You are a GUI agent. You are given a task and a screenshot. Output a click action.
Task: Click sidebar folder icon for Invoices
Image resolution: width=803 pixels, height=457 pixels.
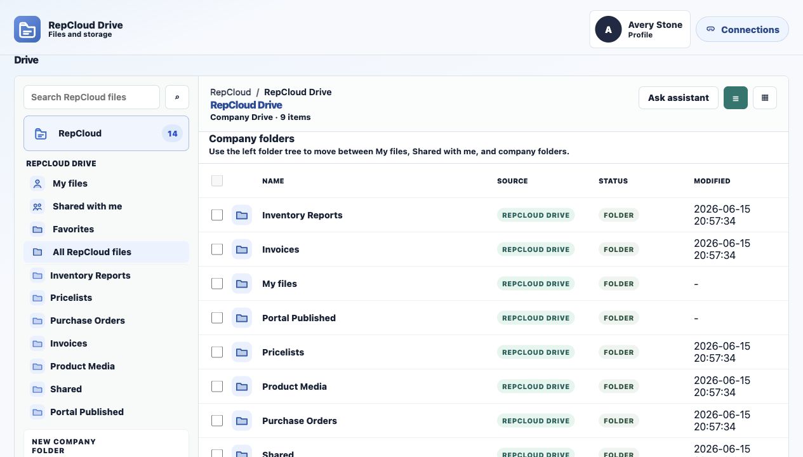pyautogui.click(x=37, y=343)
